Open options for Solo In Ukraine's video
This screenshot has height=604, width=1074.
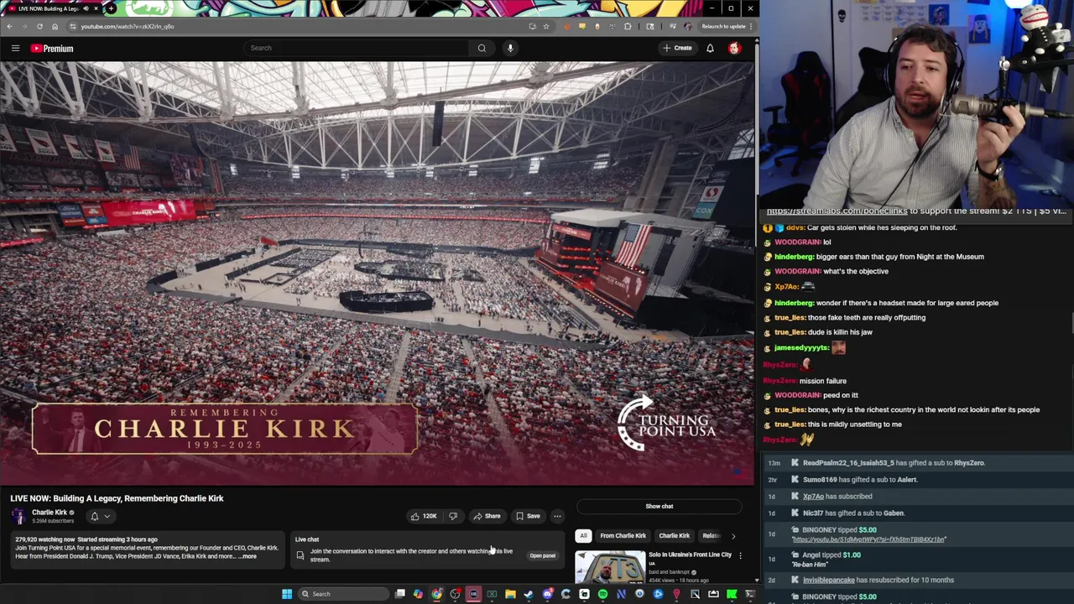[x=740, y=555]
